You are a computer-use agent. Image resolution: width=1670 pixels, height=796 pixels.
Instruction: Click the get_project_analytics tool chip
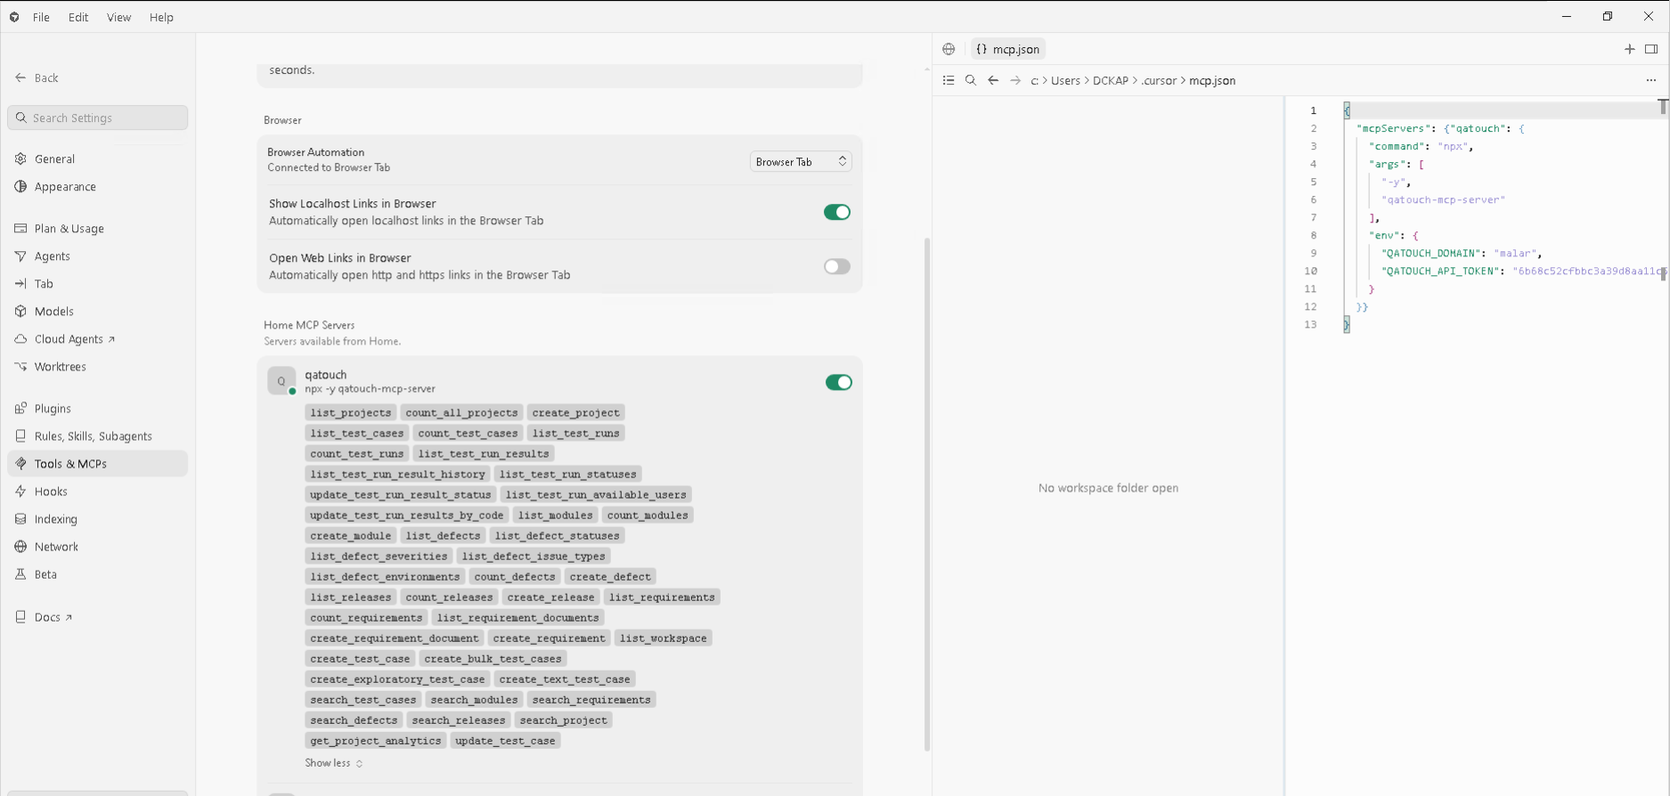tap(376, 740)
